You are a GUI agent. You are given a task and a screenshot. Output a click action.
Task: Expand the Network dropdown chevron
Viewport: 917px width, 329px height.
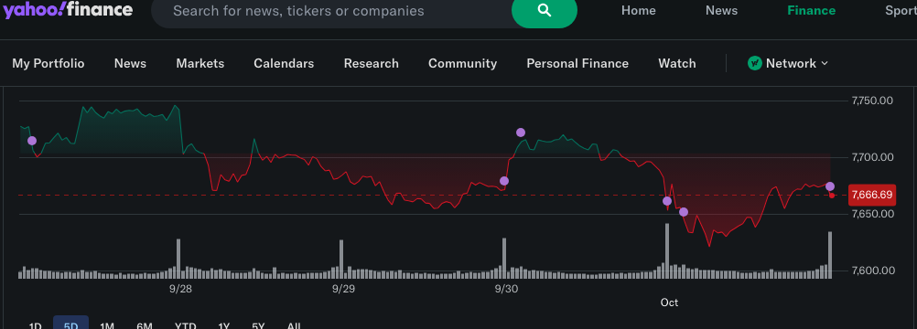point(825,63)
